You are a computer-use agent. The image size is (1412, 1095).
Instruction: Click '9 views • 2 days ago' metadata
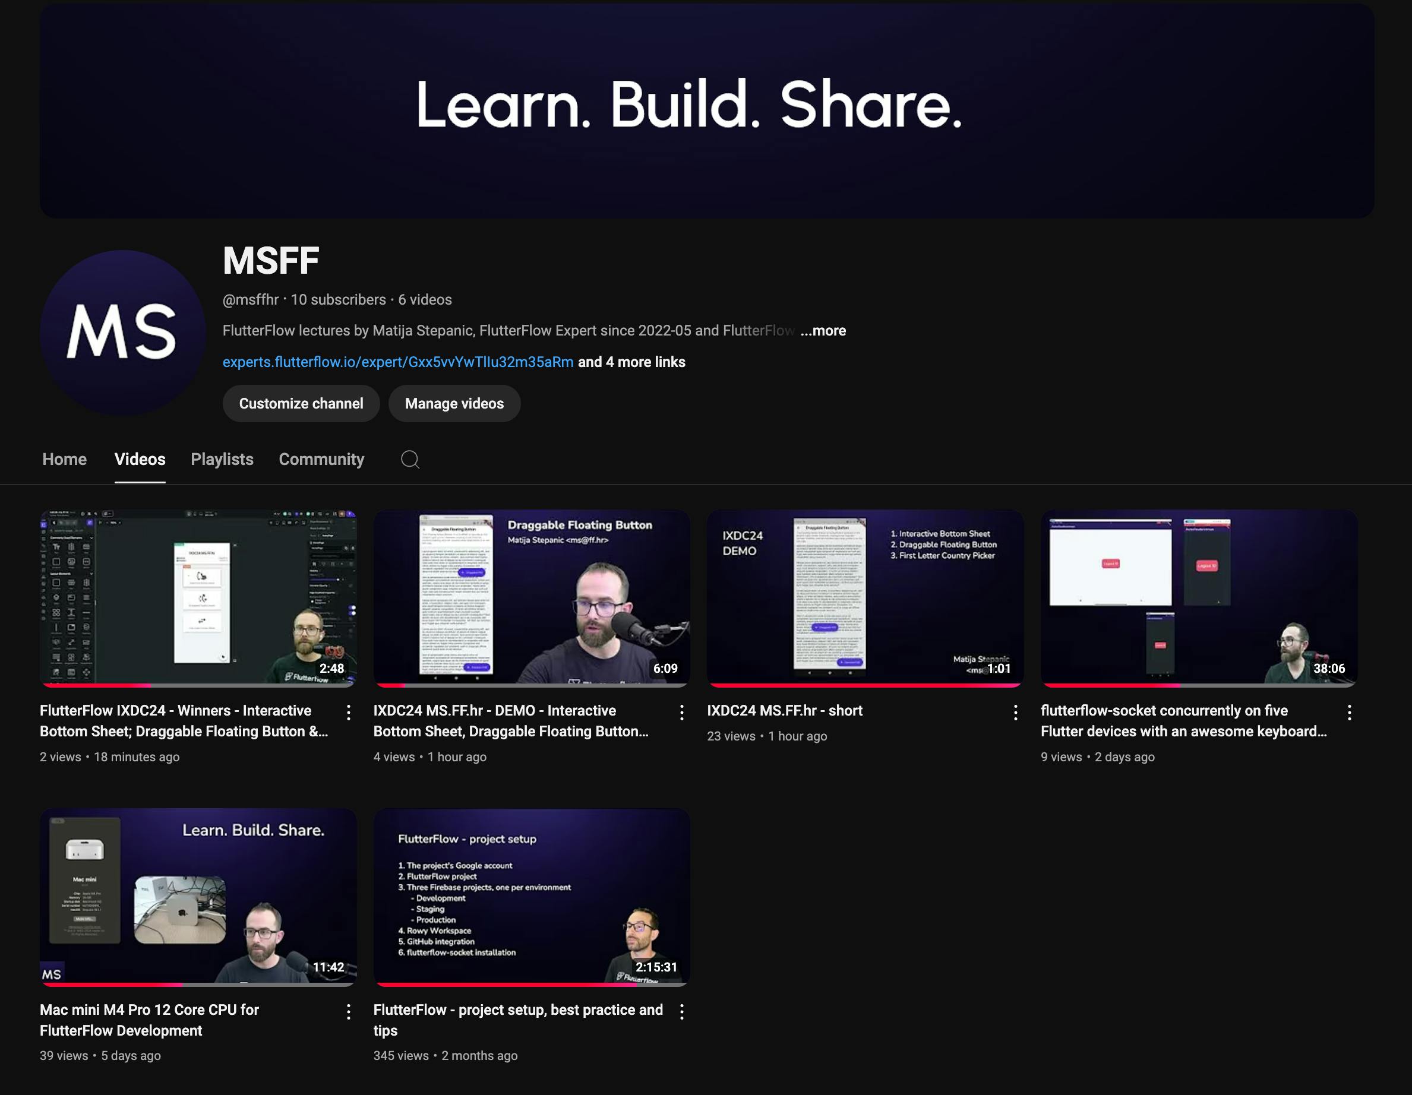tap(1098, 757)
